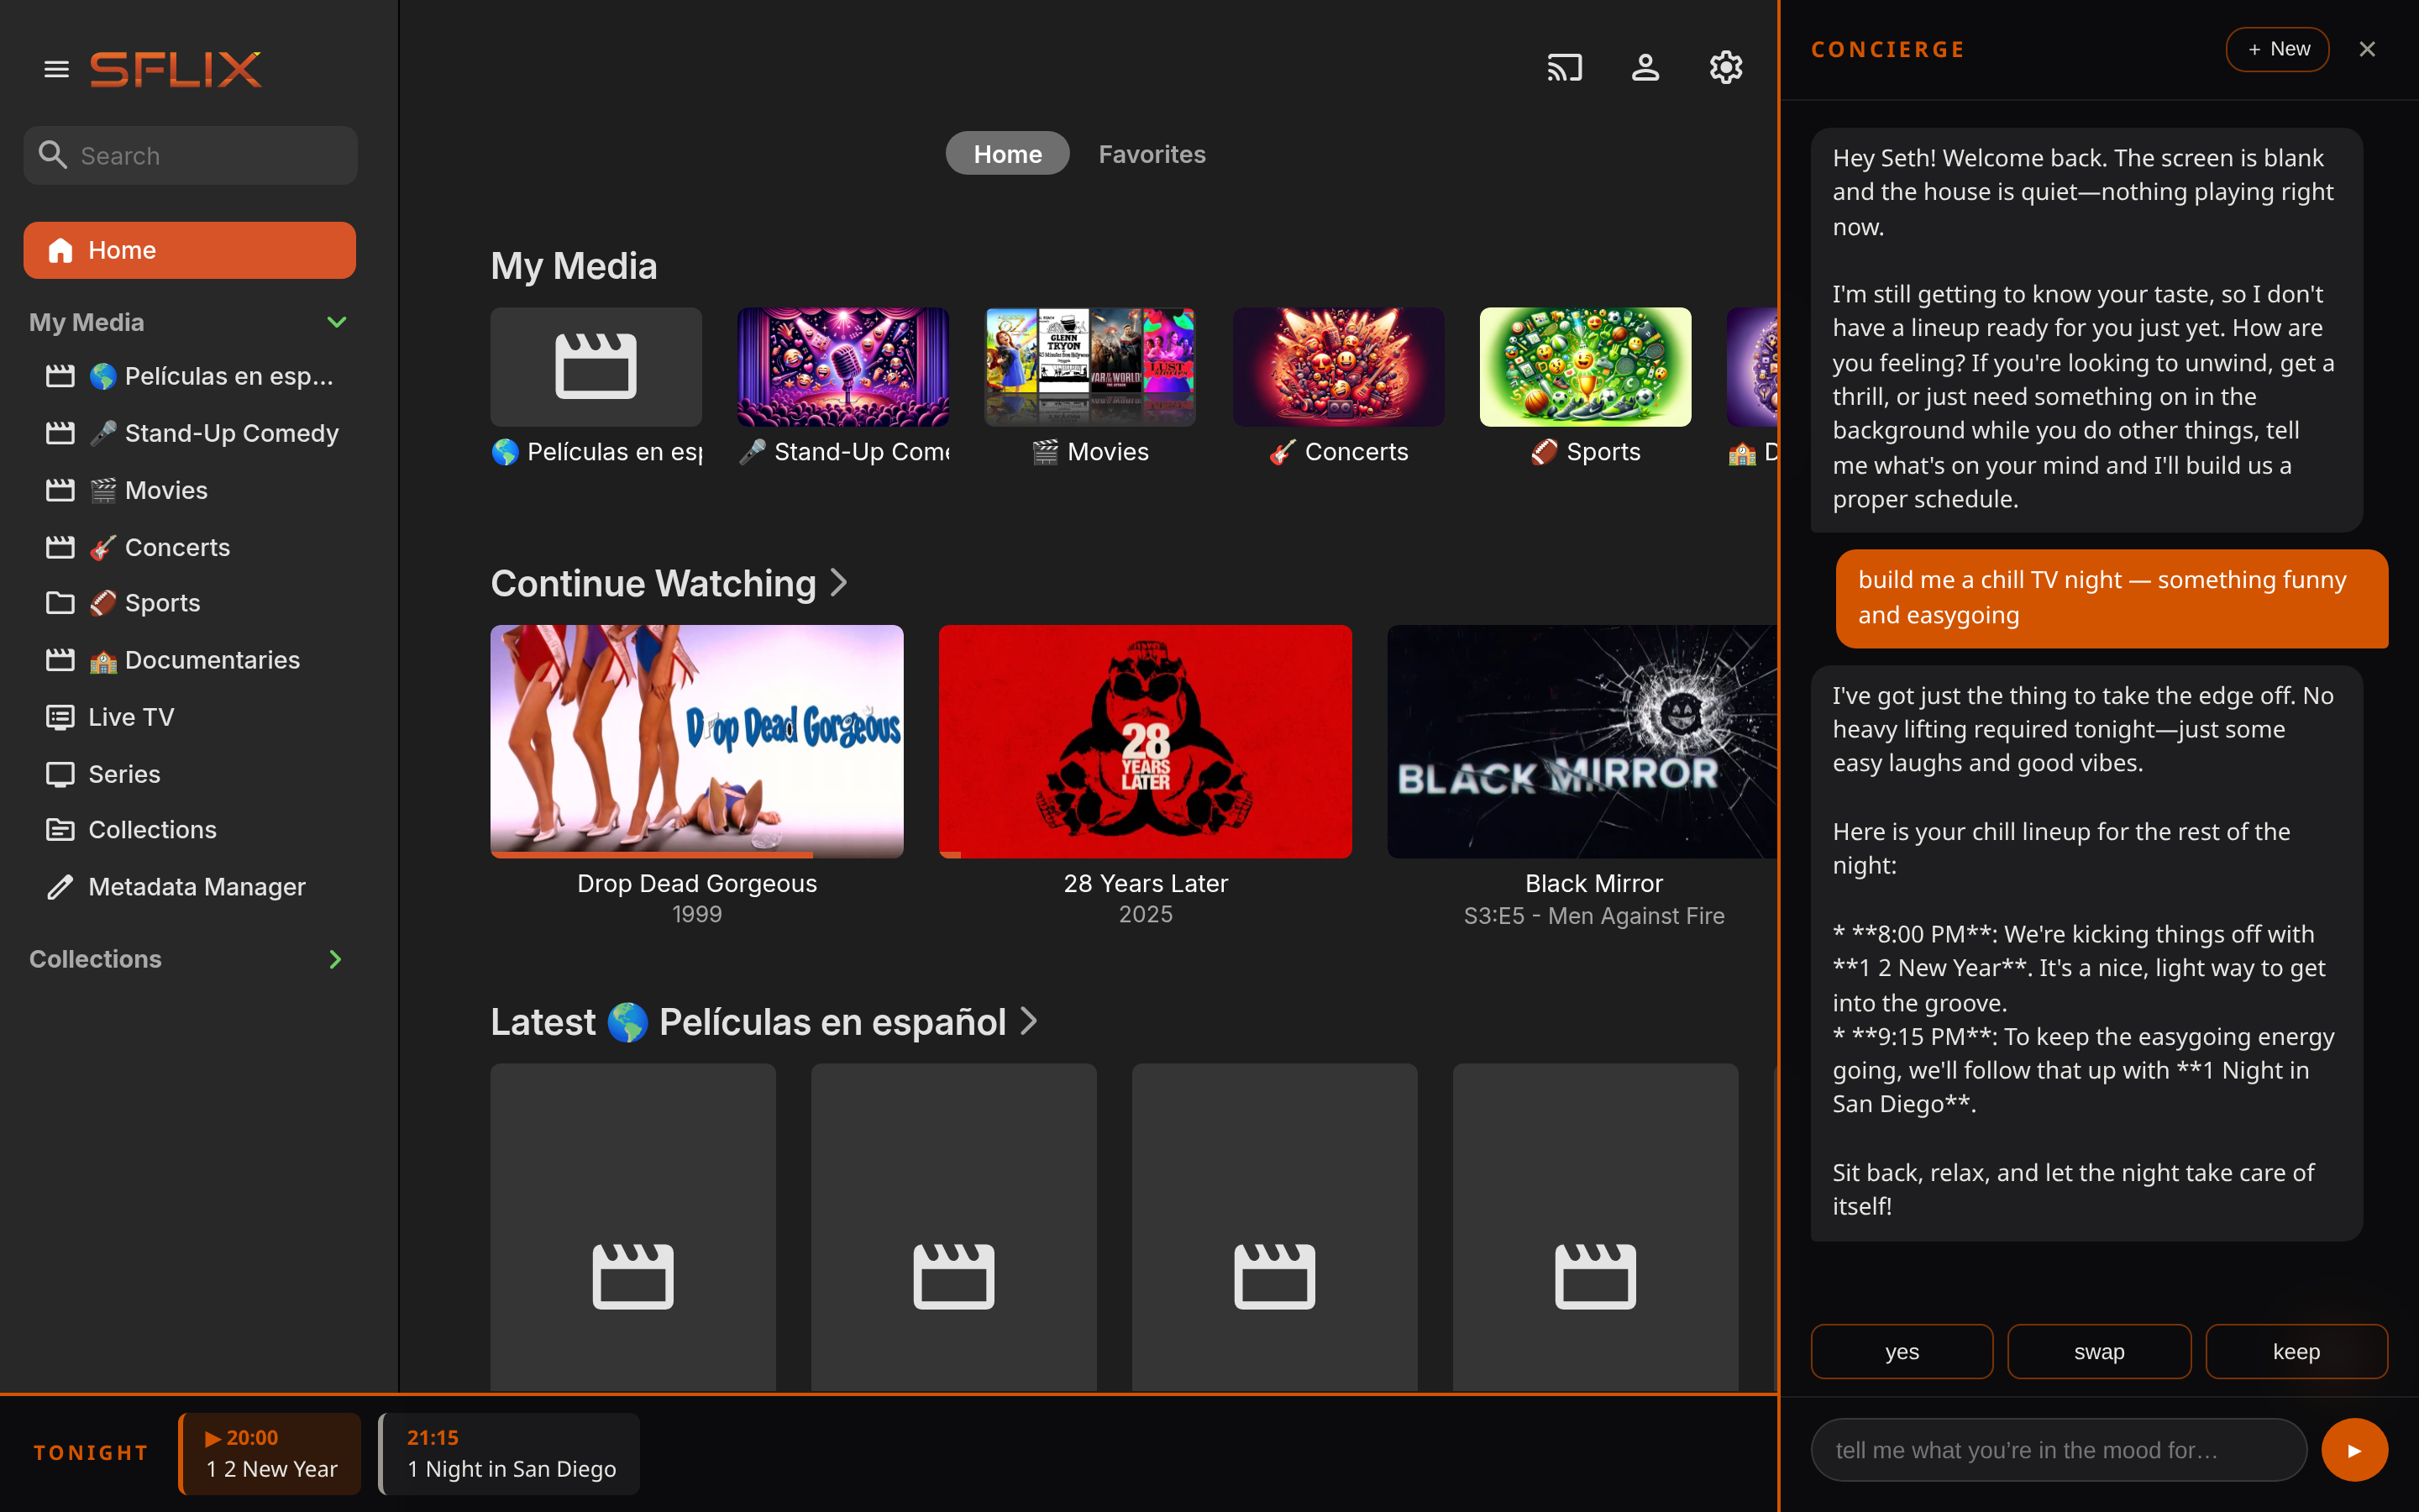This screenshot has width=2419, height=1512.
Task: Click the user chat message bubble
Action: click(2111, 598)
